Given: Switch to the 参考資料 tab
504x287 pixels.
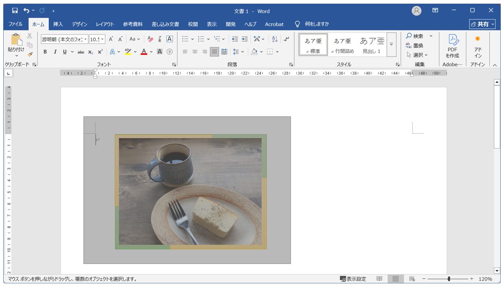Looking at the screenshot, I should tap(133, 24).
